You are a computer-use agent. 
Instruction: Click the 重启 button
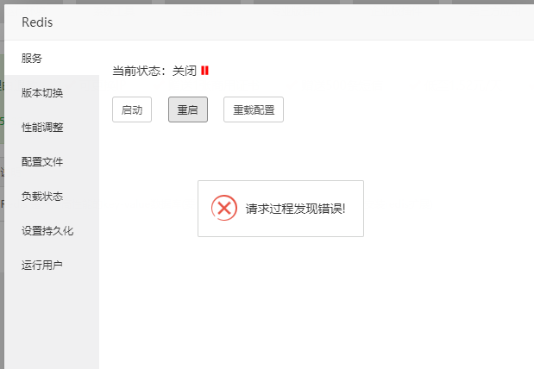pyautogui.click(x=188, y=109)
